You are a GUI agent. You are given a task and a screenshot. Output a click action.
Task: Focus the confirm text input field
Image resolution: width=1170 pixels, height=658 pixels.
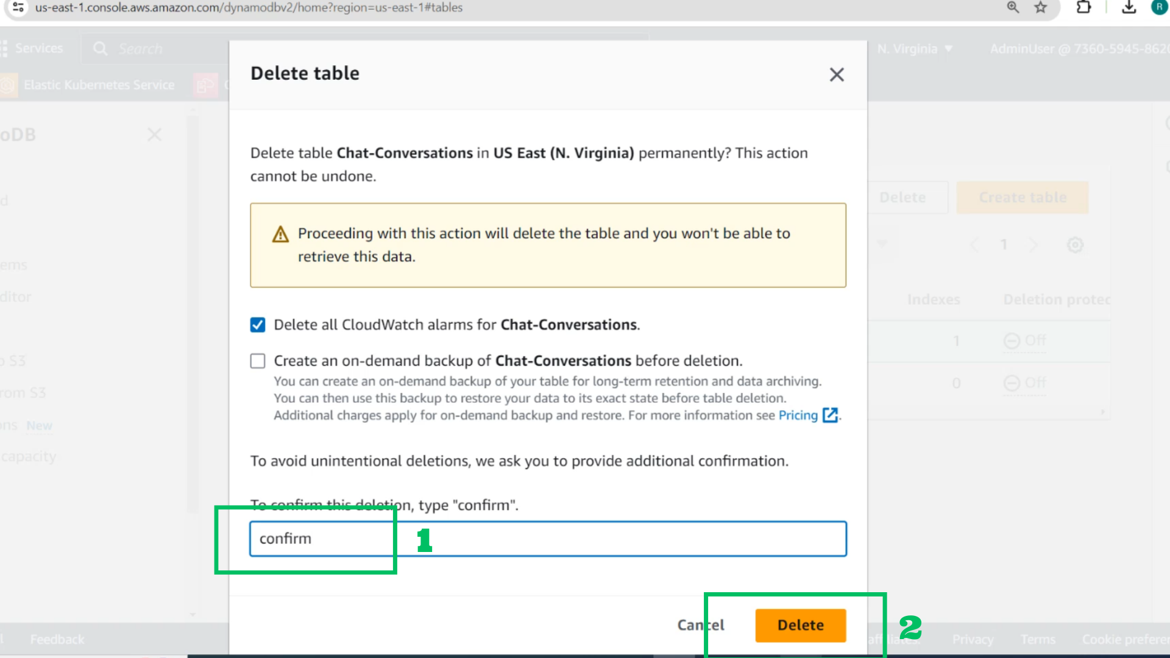pos(548,539)
